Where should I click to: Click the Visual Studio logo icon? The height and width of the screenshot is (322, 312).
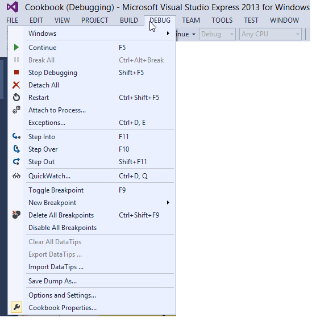[x=13, y=7]
